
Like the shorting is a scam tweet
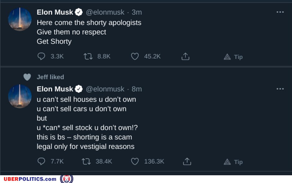point(135,161)
